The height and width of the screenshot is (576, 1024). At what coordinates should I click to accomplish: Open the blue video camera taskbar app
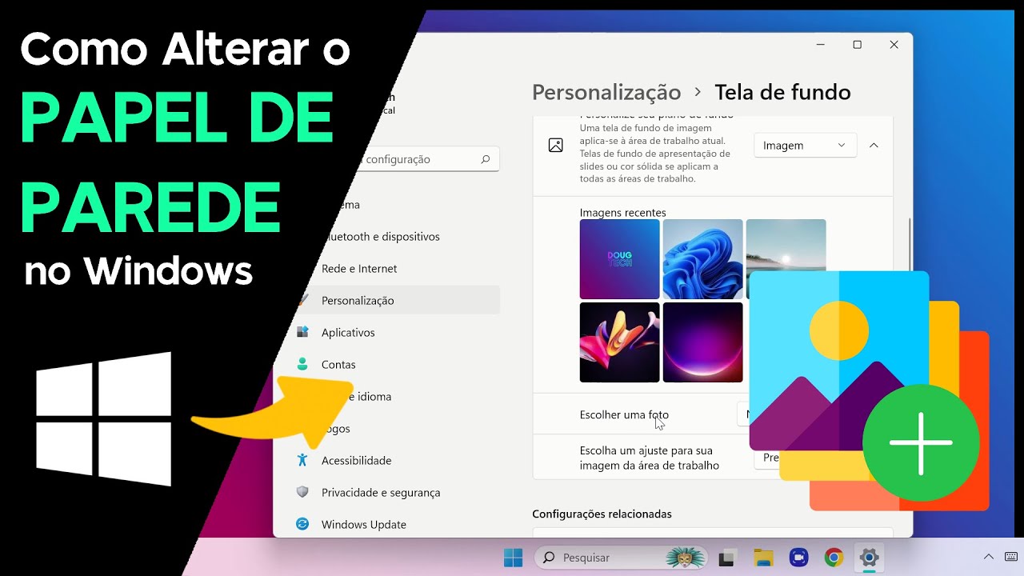798,558
